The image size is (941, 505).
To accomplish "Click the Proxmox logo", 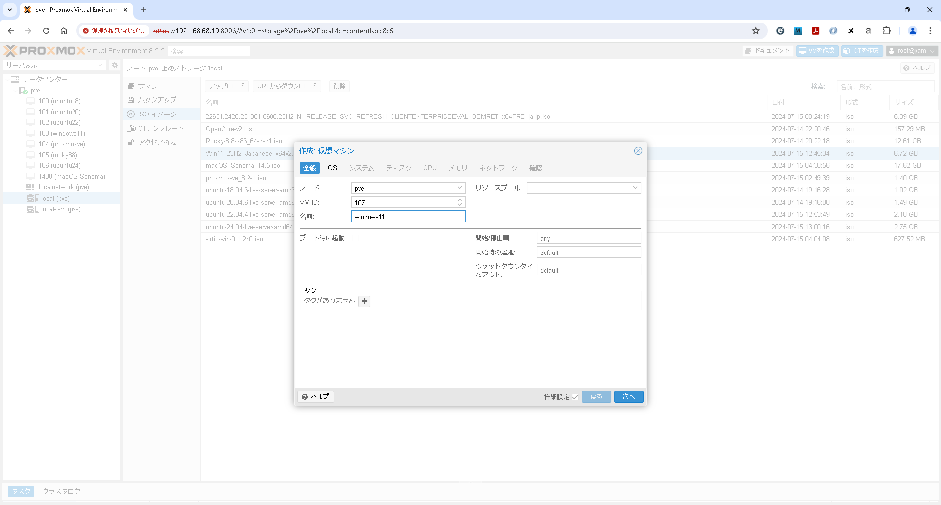I will (x=45, y=51).
